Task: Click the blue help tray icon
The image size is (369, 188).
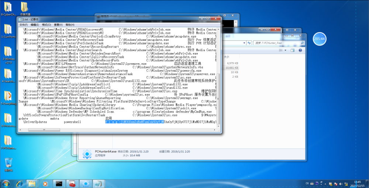Action: click(x=317, y=183)
